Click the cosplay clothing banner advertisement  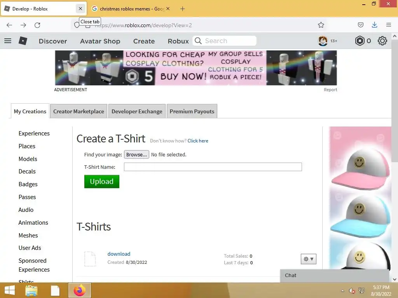[x=196, y=68]
